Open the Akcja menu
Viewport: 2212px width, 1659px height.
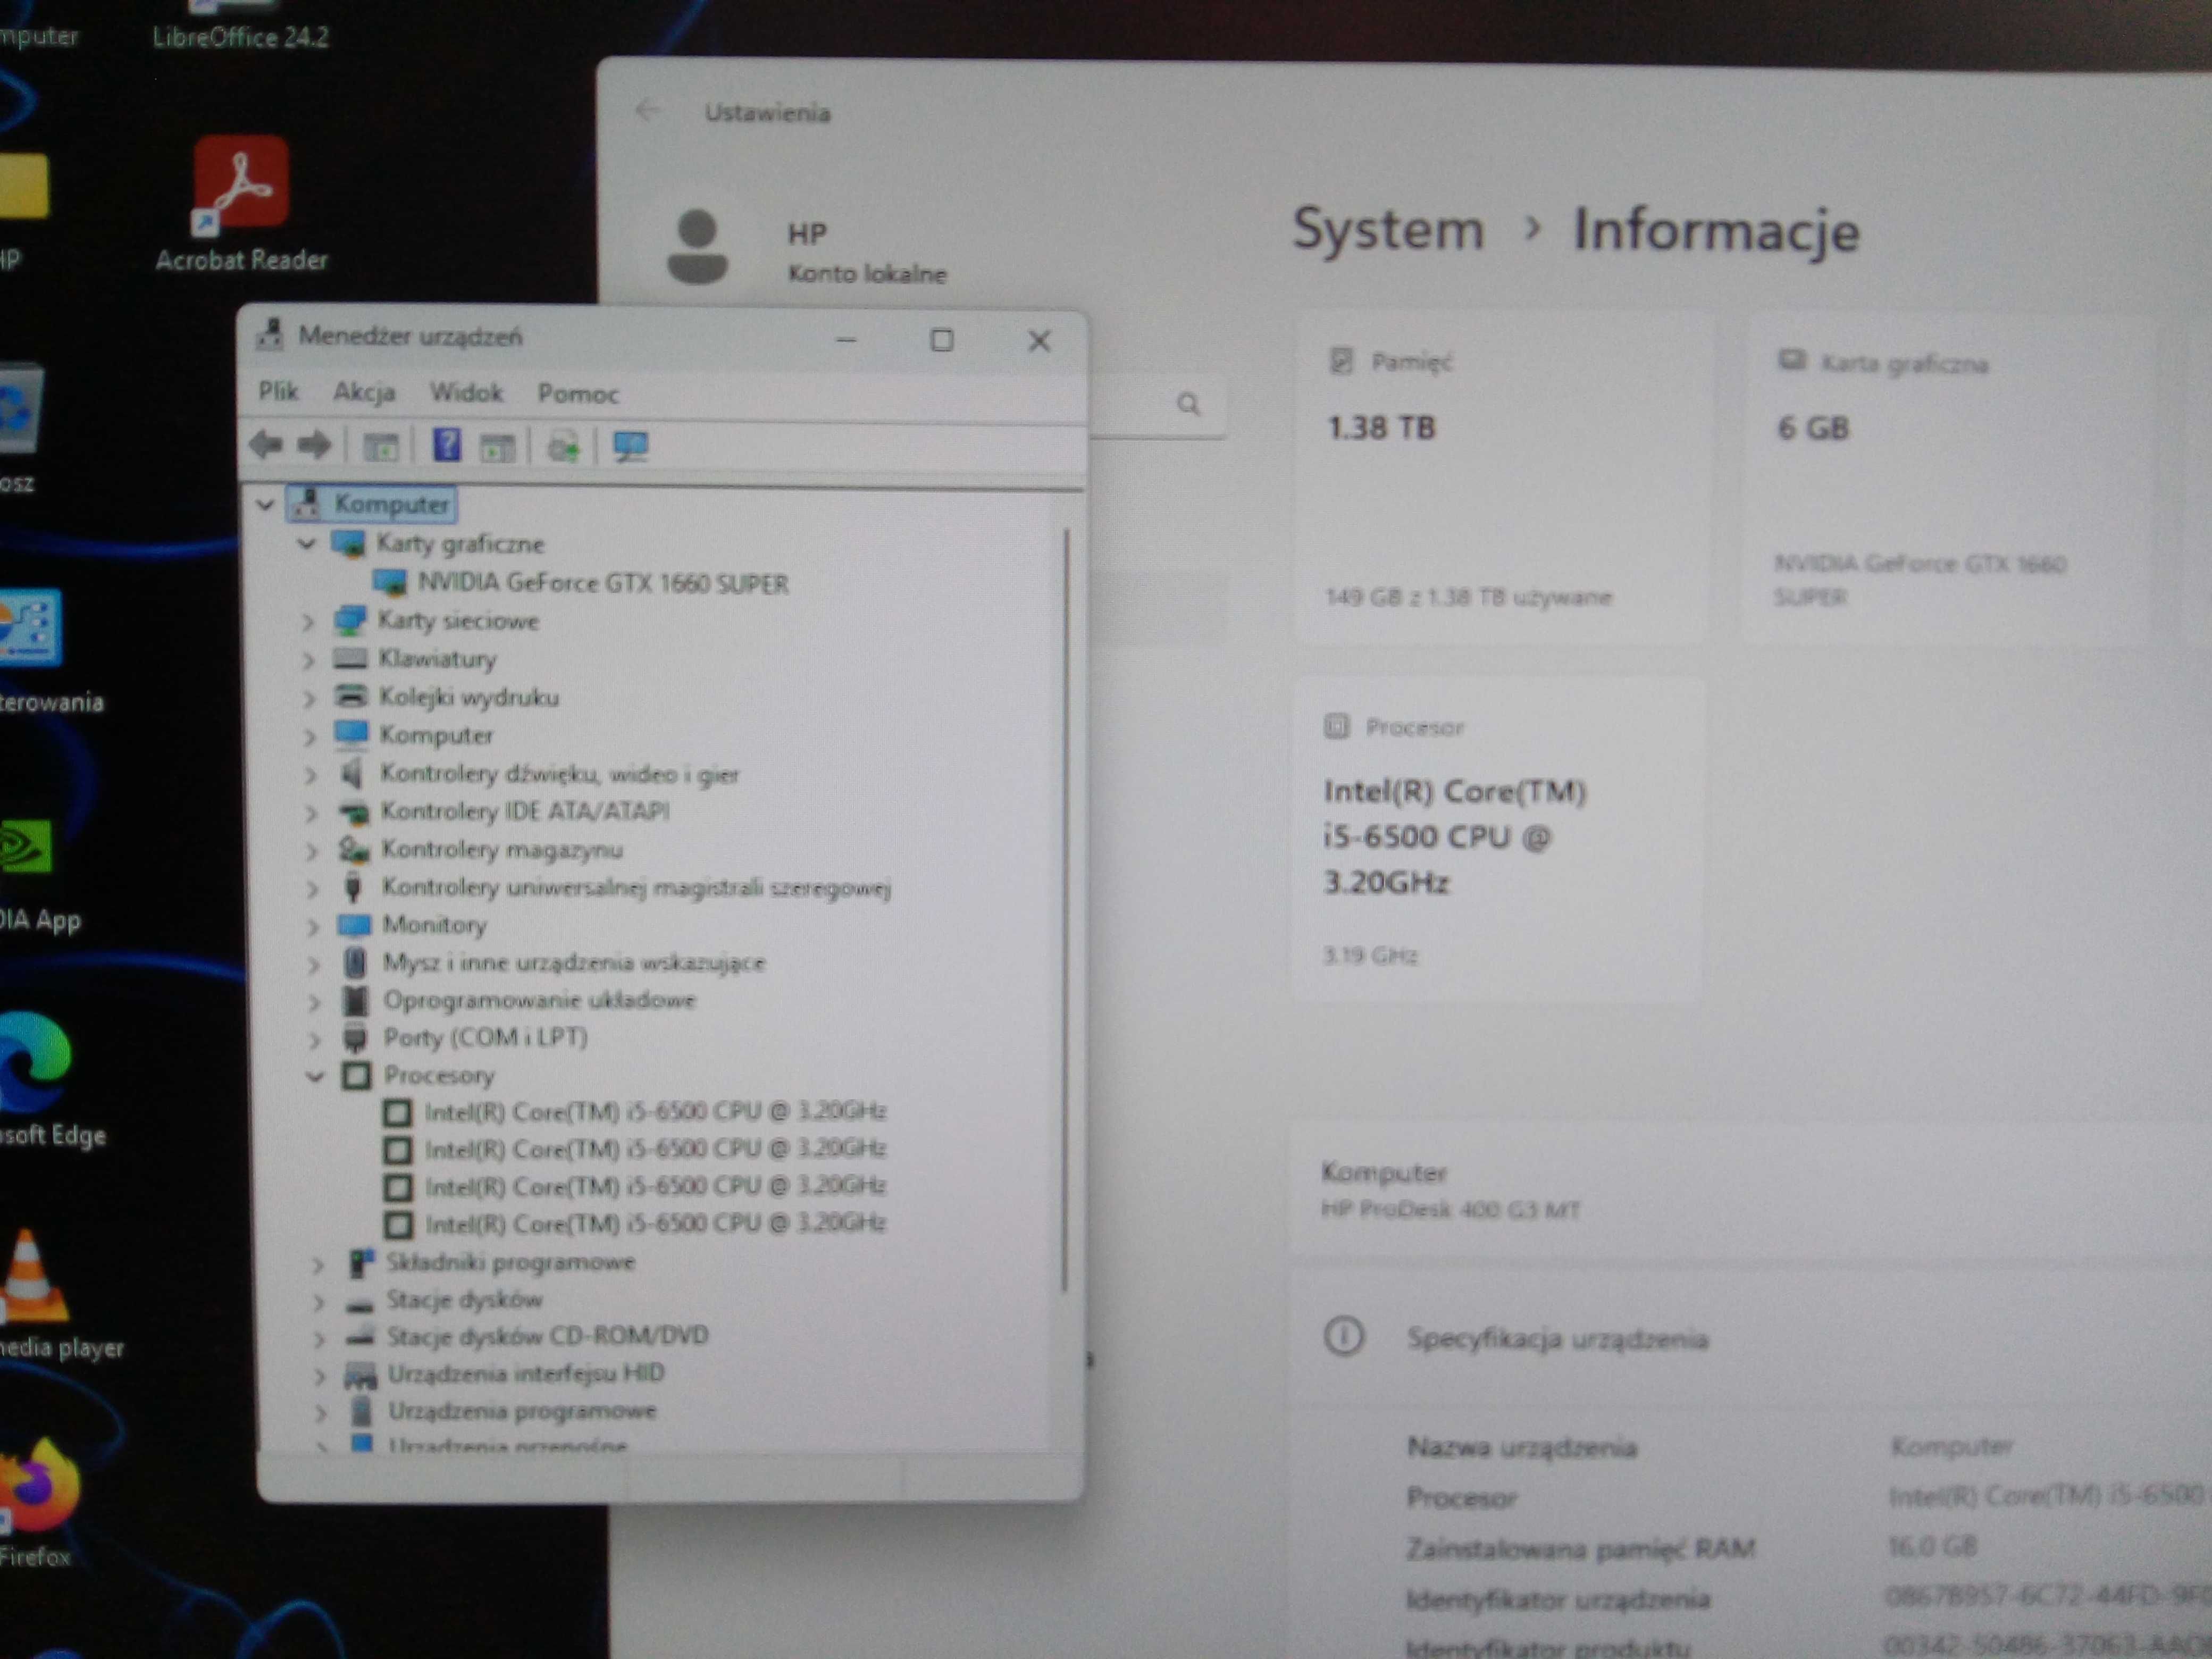click(364, 392)
